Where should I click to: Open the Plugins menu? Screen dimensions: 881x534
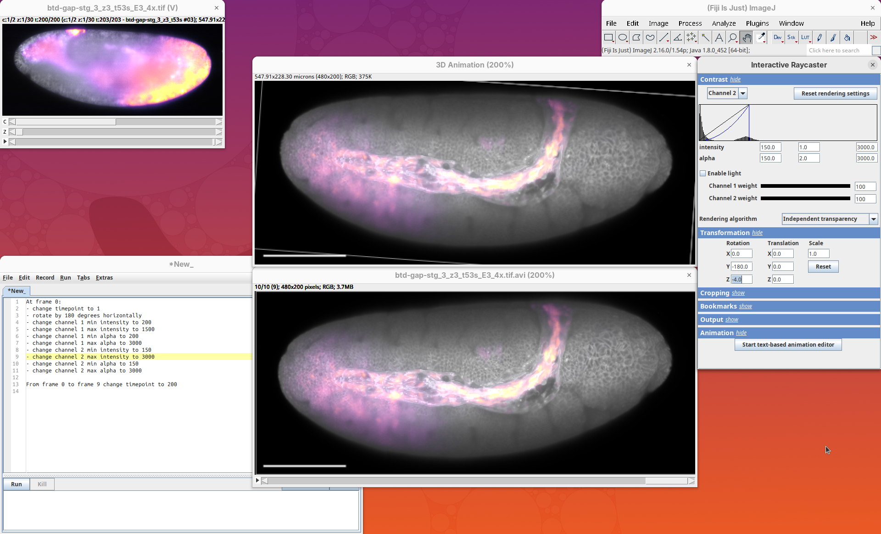pyautogui.click(x=757, y=23)
